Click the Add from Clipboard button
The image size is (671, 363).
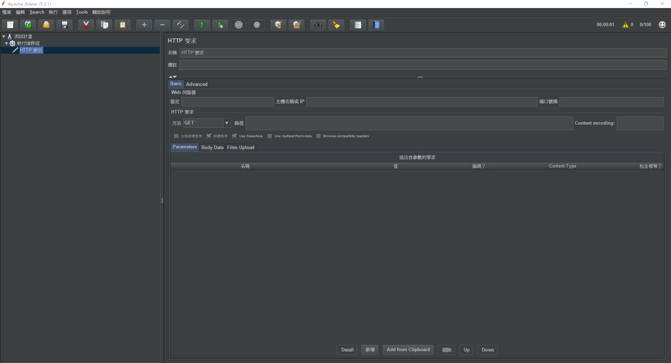tap(408, 350)
